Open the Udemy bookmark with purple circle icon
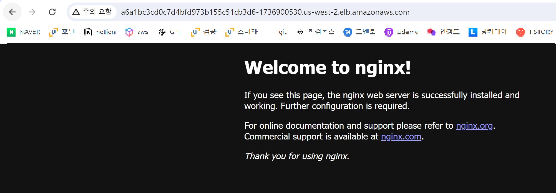Screen dimensions: 556x193 (401, 32)
